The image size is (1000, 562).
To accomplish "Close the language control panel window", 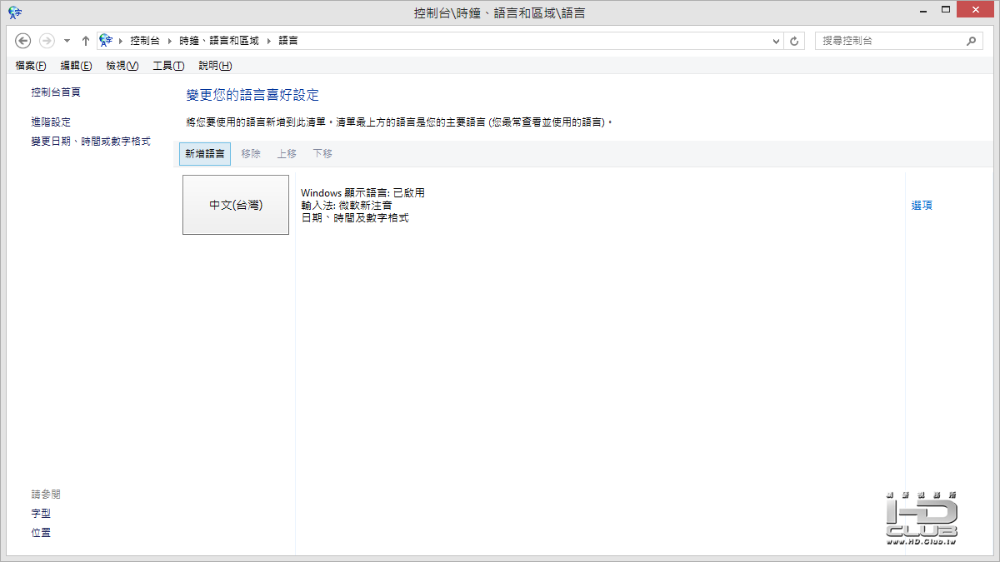I will pyautogui.click(x=976, y=10).
